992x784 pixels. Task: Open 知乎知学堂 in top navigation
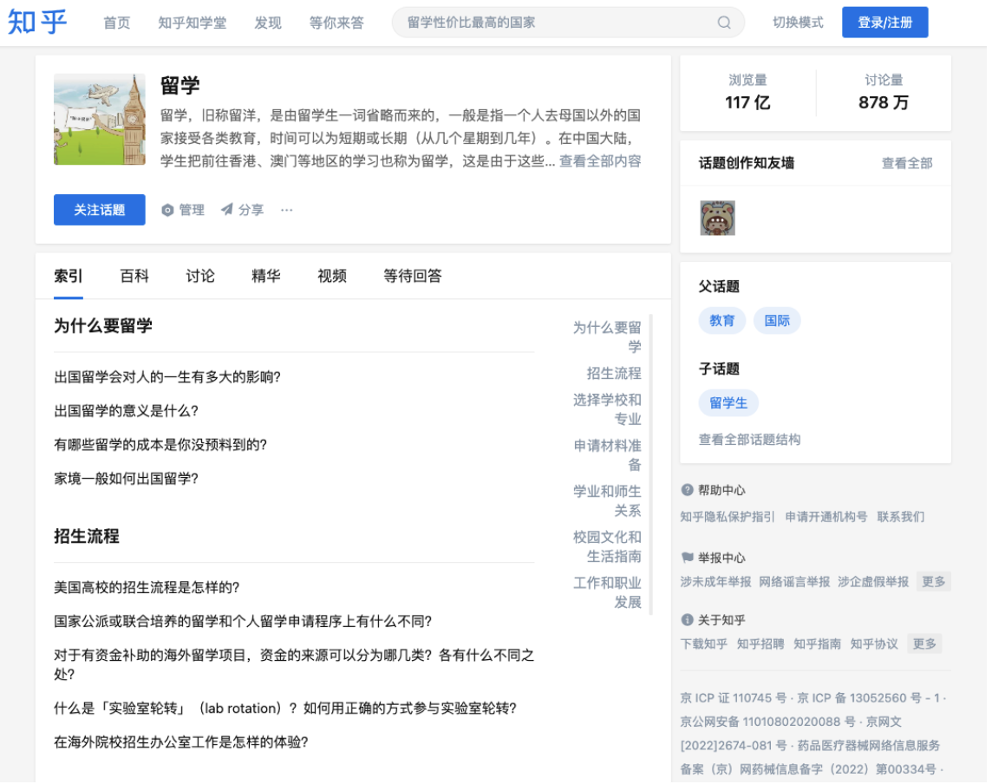(x=193, y=23)
